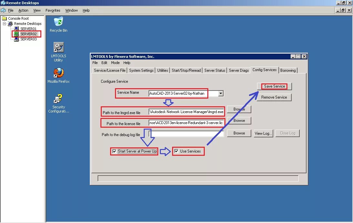Image resolution: width=353 pixels, height=223 pixels.
Task: Open the LMTOOLS Edit menu
Action: 104,63
